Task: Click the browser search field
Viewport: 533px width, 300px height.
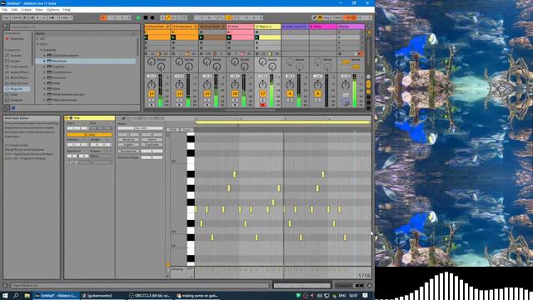Action: coord(75,27)
